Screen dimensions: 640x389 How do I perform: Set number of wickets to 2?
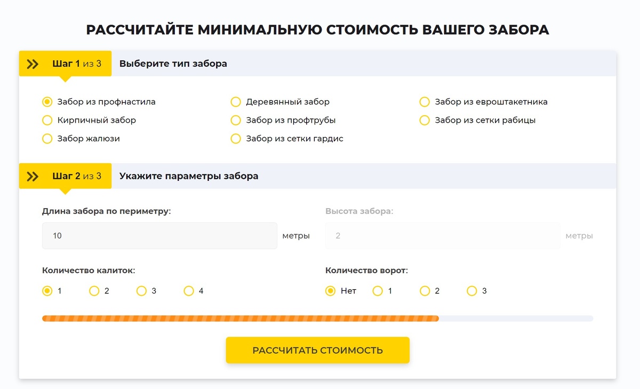tap(94, 291)
